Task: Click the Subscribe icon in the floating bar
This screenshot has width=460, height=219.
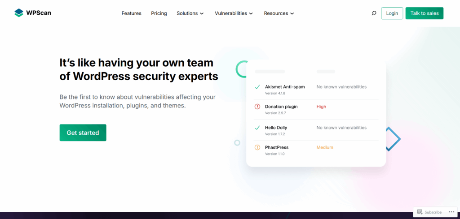Action: tap(420, 212)
